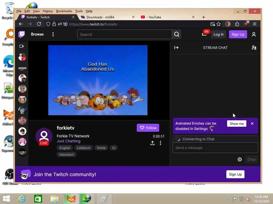Open the picture-in-picture address bar icon
This screenshot has height=204, width=273.
(212, 24)
